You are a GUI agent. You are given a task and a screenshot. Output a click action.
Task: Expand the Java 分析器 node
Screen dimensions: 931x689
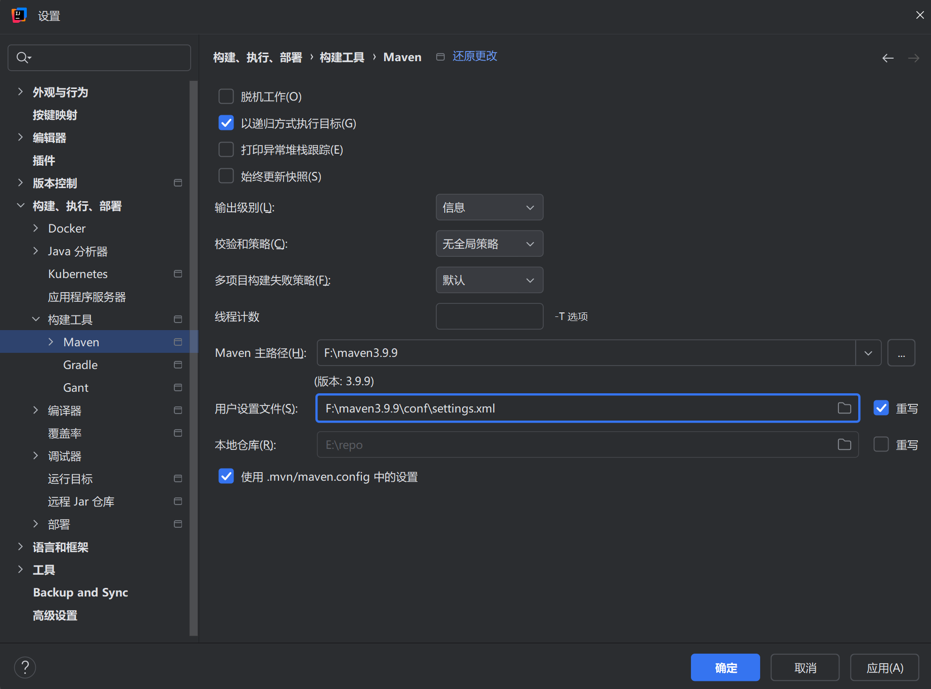[35, 251]
